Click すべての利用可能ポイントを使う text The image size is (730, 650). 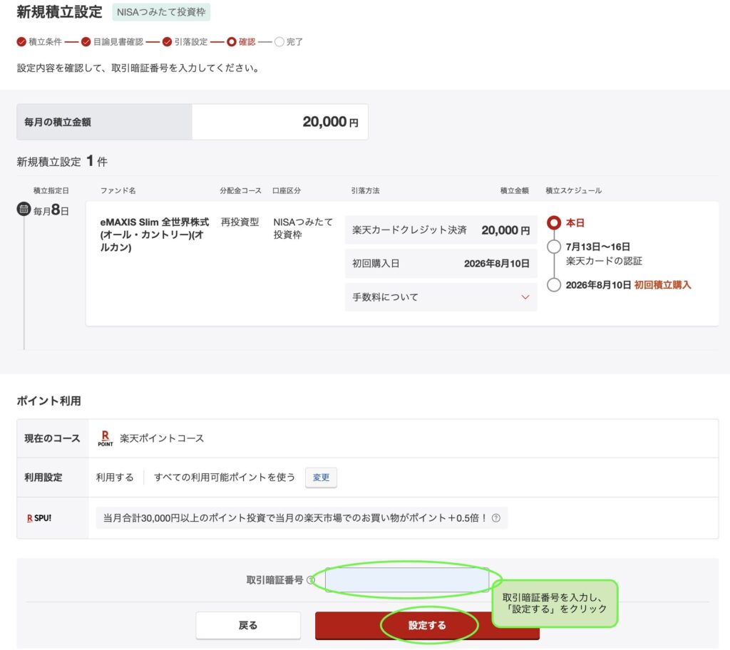225,478
